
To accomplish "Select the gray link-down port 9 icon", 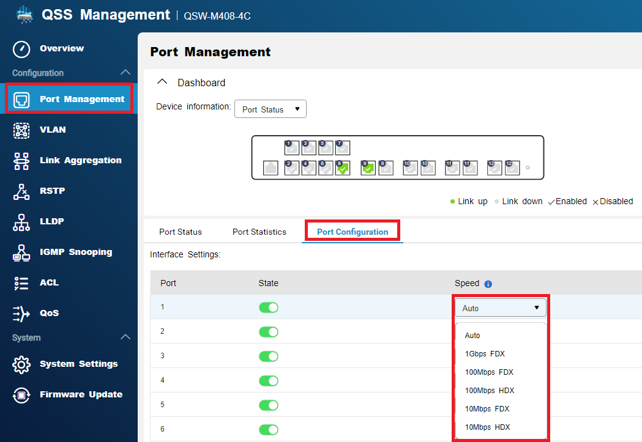I will (x=386, y=168).
